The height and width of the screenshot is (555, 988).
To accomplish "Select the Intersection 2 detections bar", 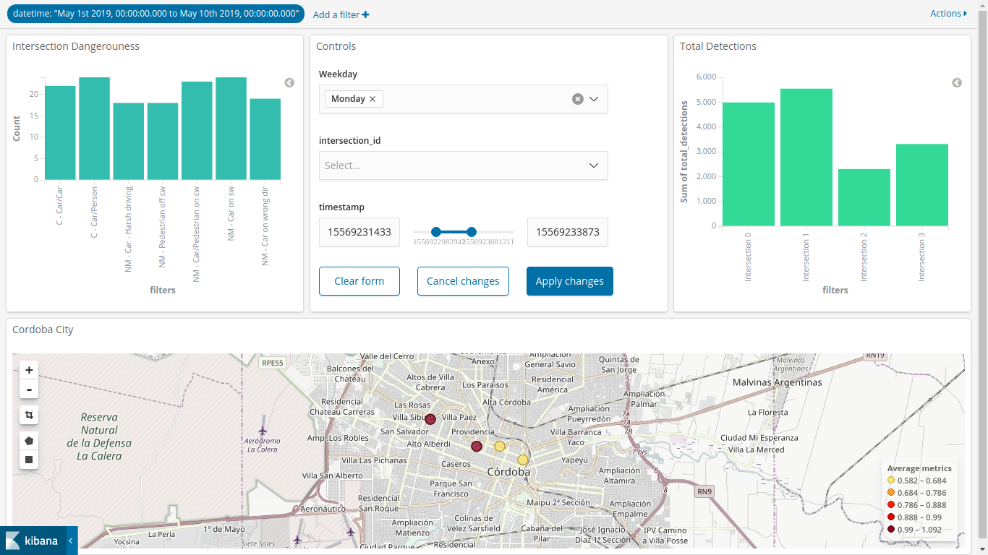I will point(864,197).
